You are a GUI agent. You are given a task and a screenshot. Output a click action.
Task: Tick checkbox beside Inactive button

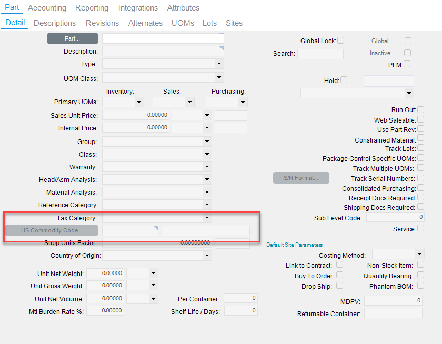tap(407, 53)
